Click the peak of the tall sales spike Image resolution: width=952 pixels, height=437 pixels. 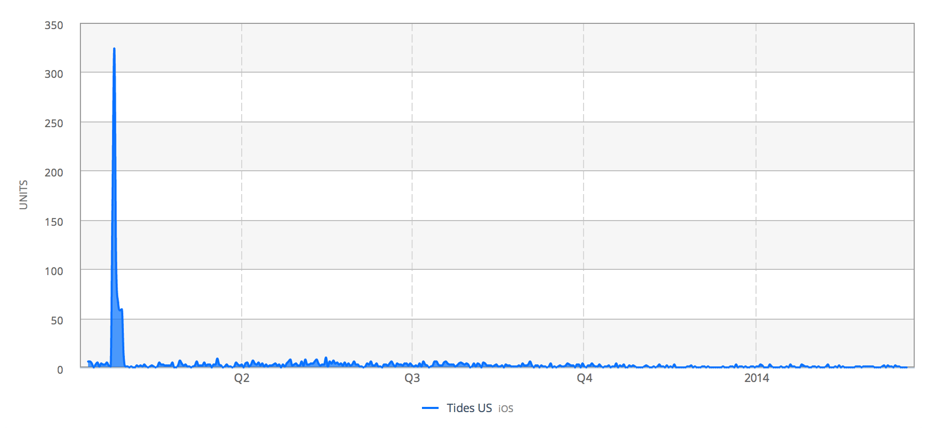click(x=114, y=49)
